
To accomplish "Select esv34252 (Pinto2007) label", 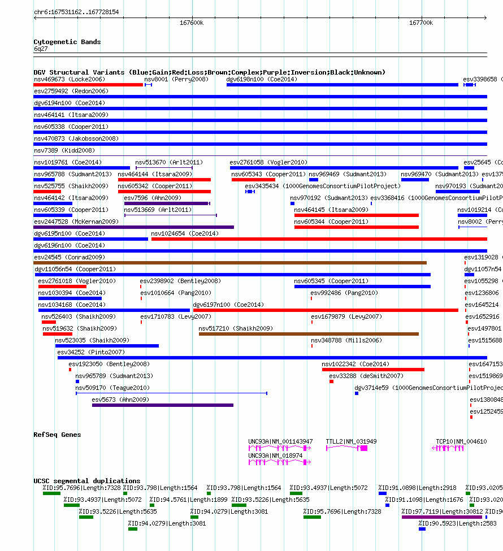I will (91, 353).
